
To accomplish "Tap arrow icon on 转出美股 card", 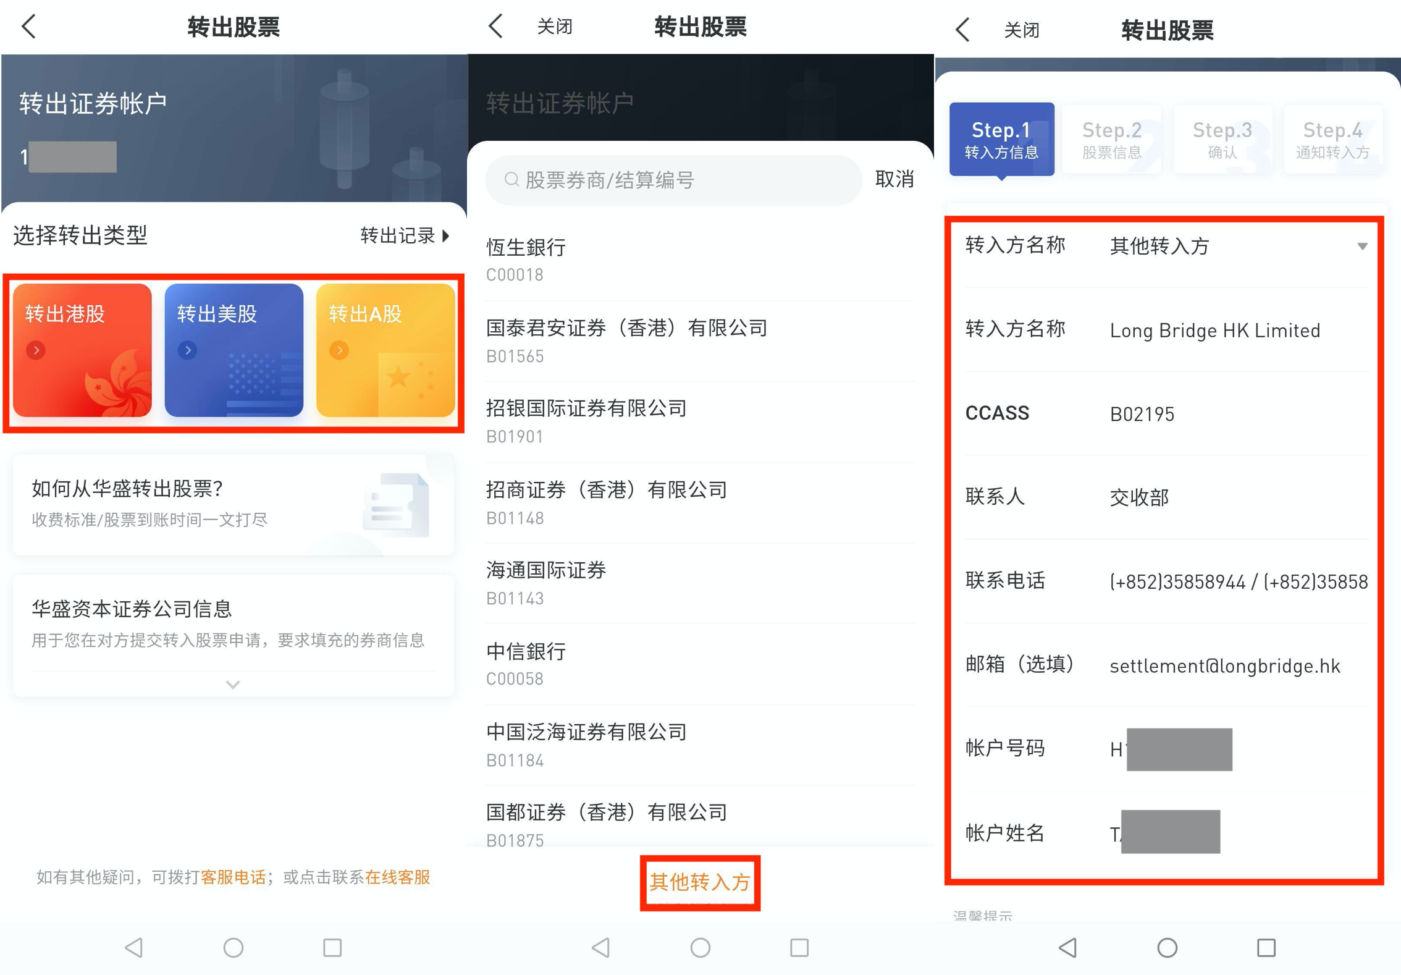I will point(188,350).
